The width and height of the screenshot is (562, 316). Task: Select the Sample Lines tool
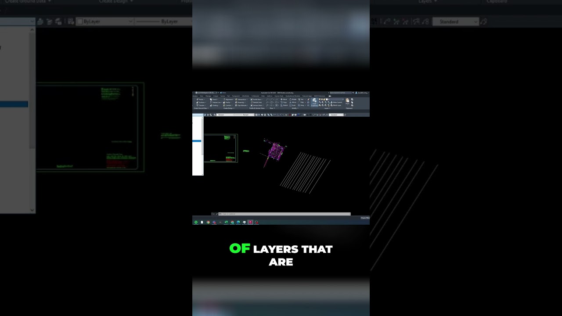[256, 102]
